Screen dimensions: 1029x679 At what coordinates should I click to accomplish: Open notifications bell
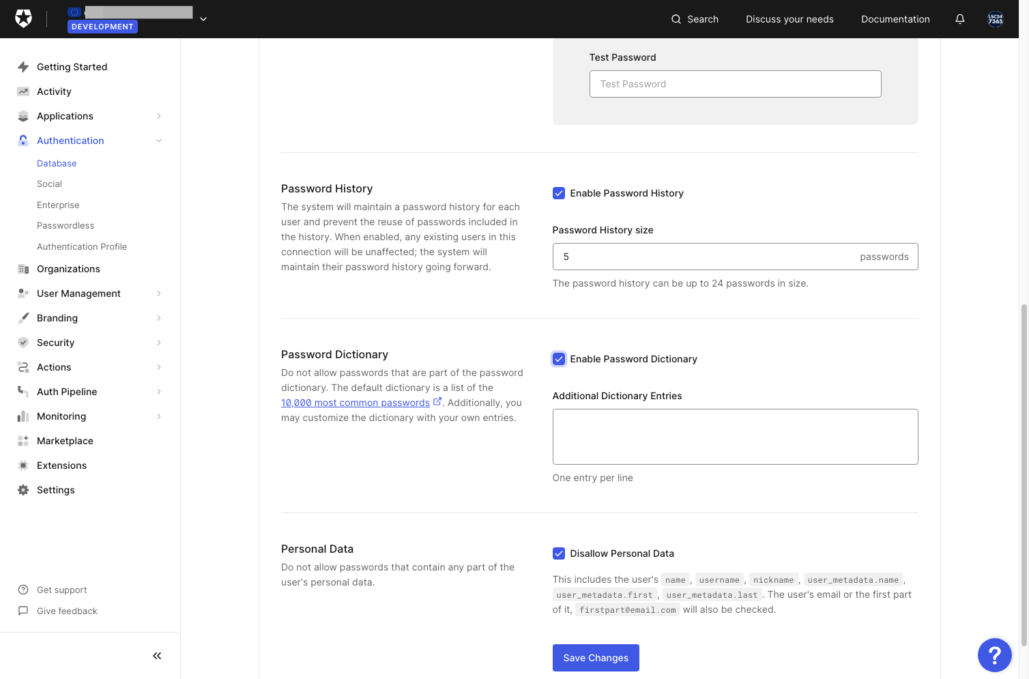(960, 19)
